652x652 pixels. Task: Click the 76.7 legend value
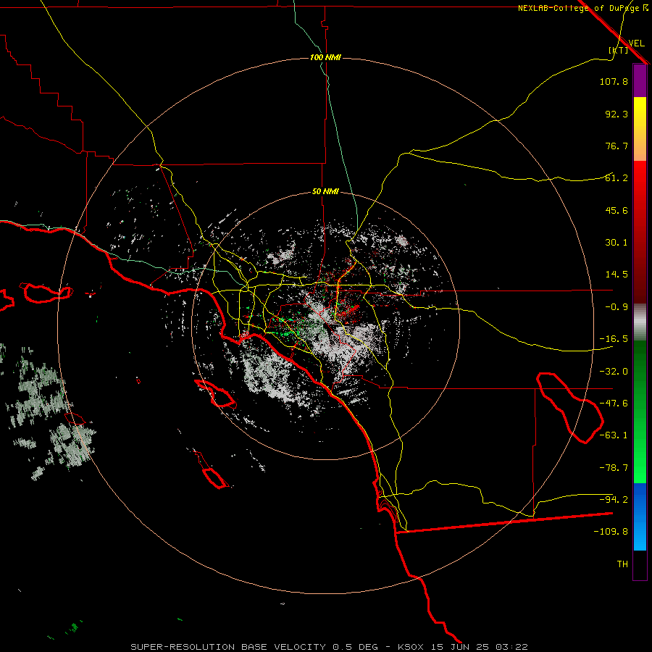(x=617, y=146)
